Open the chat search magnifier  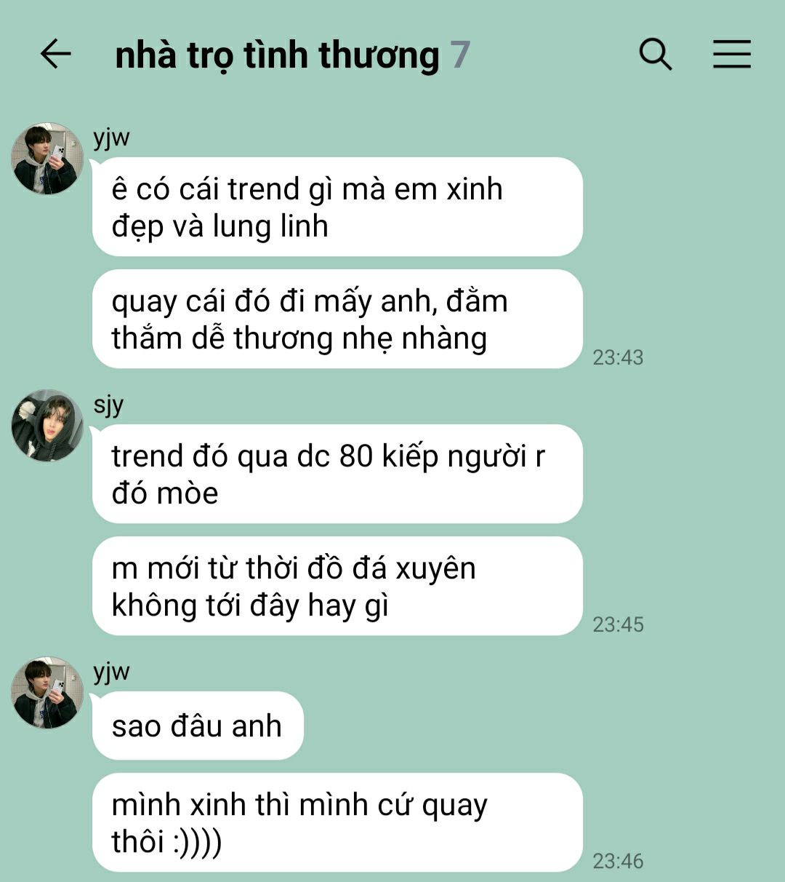[x=656, y=55]
